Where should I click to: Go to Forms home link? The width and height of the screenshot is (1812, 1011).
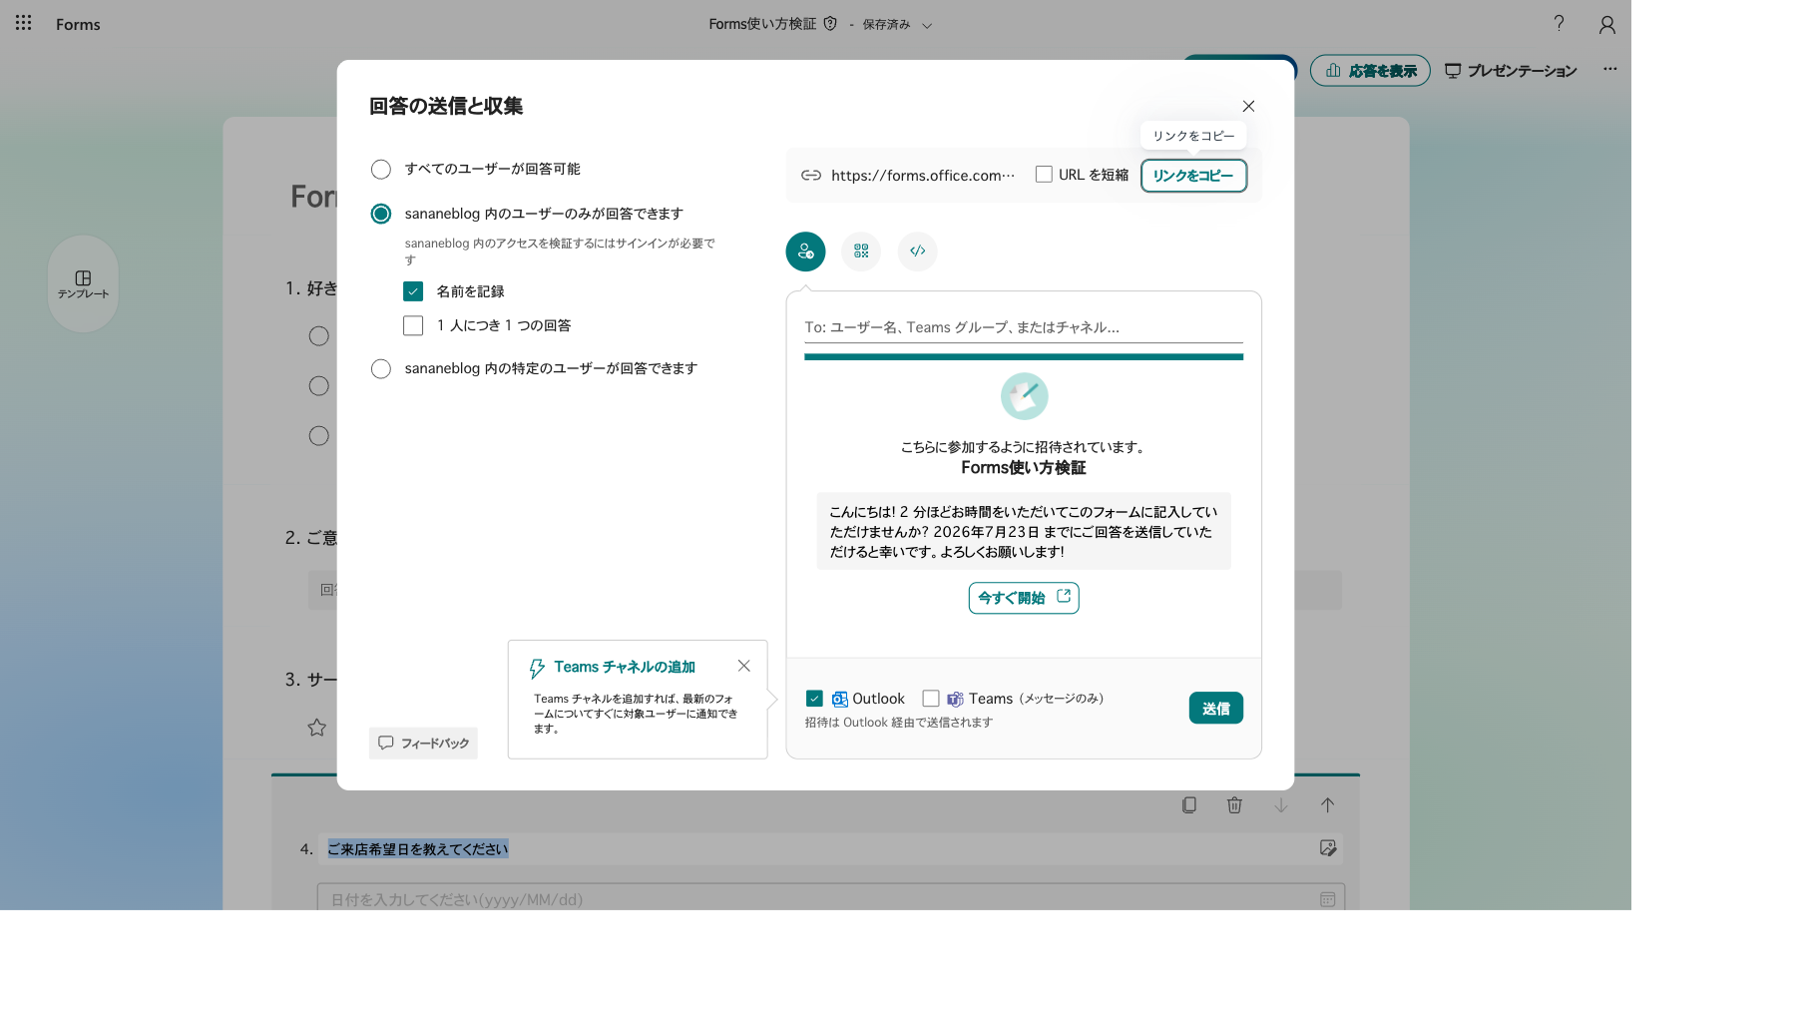78,24
